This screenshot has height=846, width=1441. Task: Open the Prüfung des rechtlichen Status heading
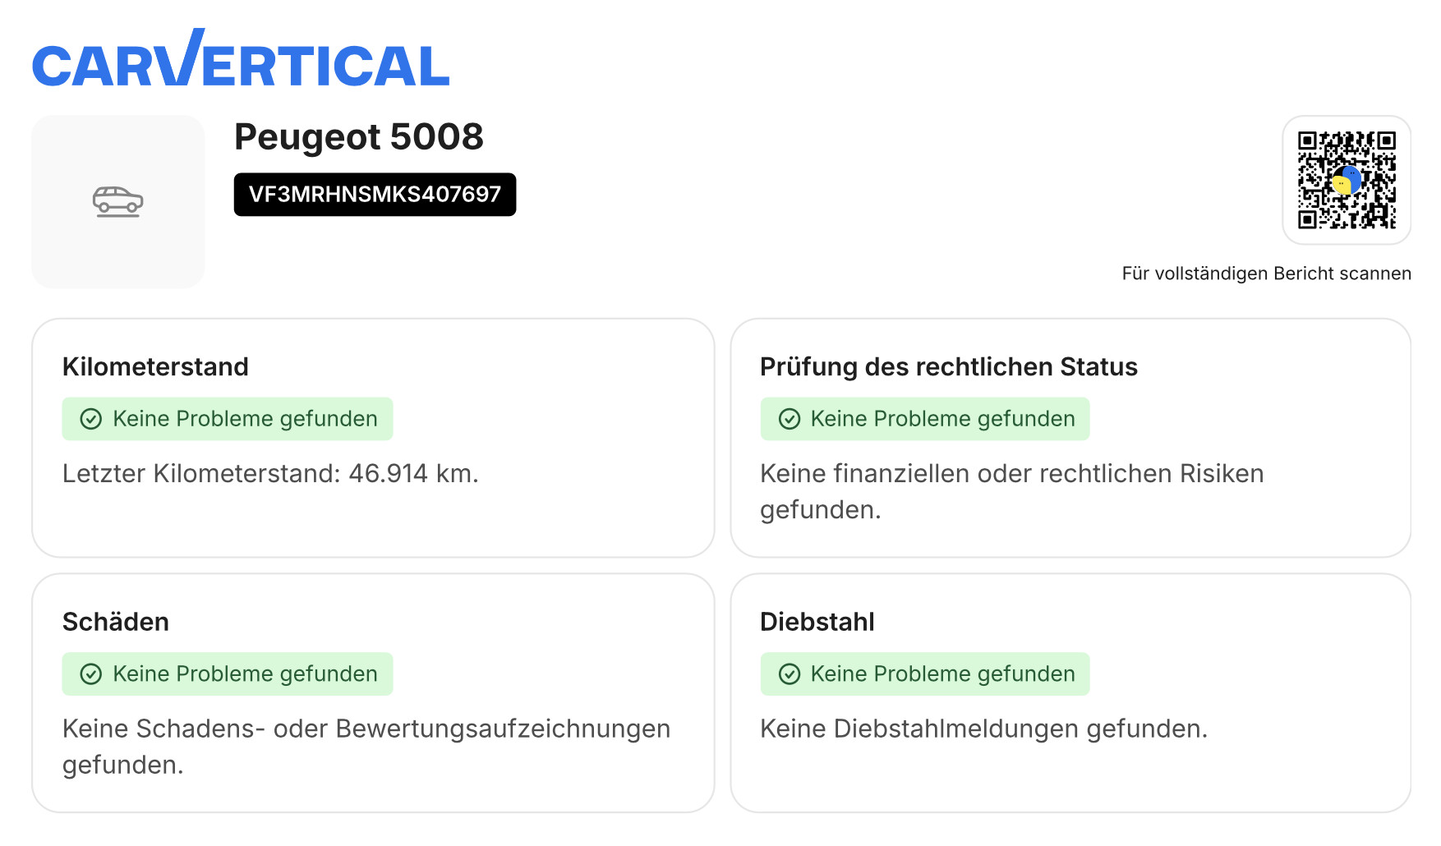click(x=948, y=366)
